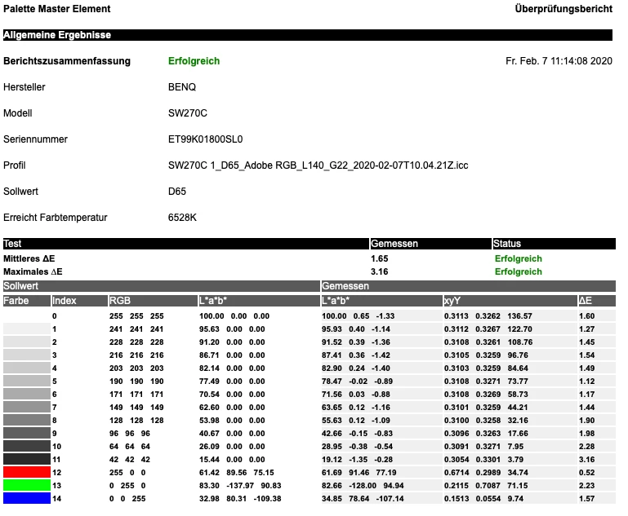Click target Lab value '70.54 0.00 0.00'

[x=232, y=394]
